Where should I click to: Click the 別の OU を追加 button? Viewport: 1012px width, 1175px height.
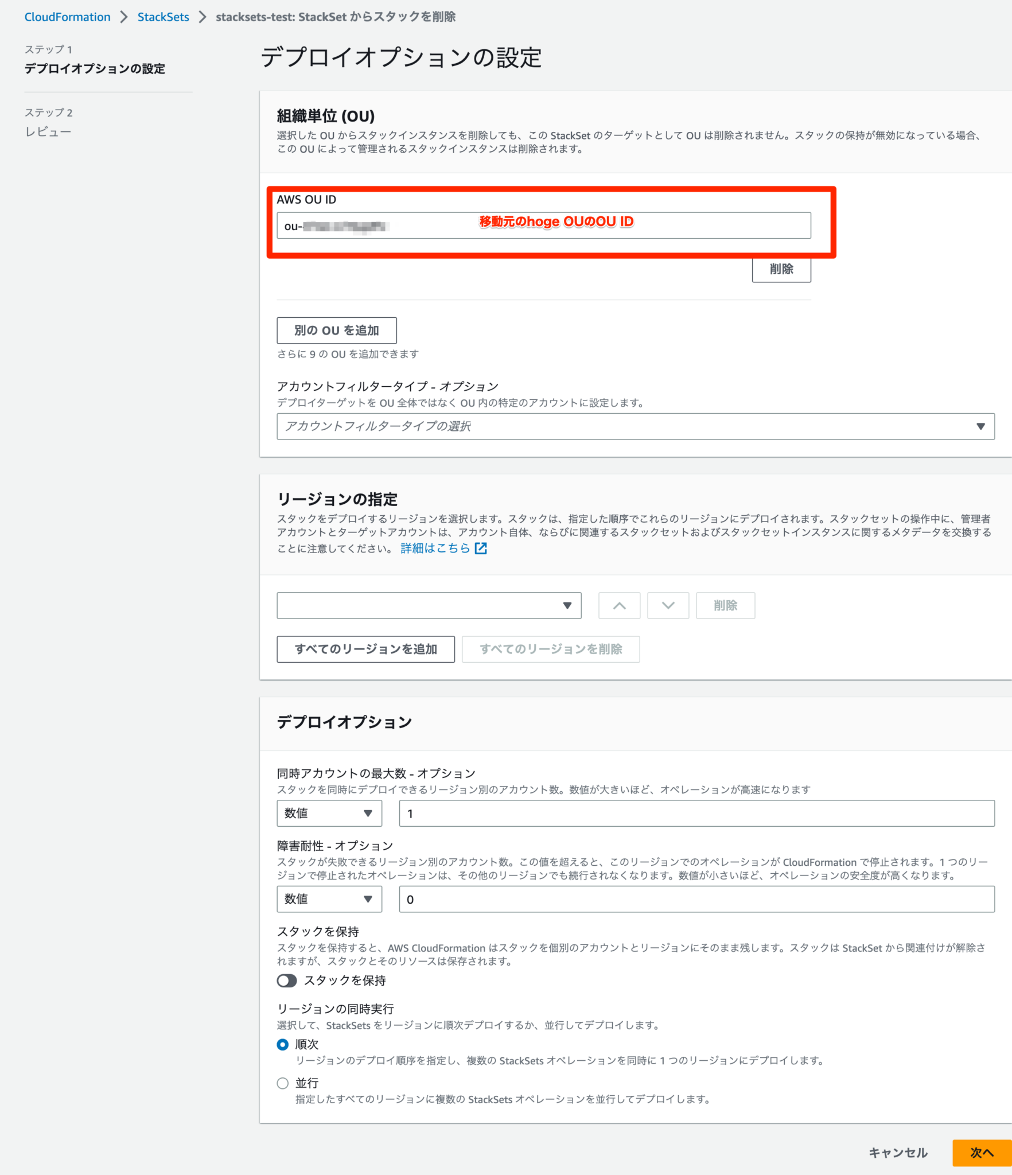336,330
